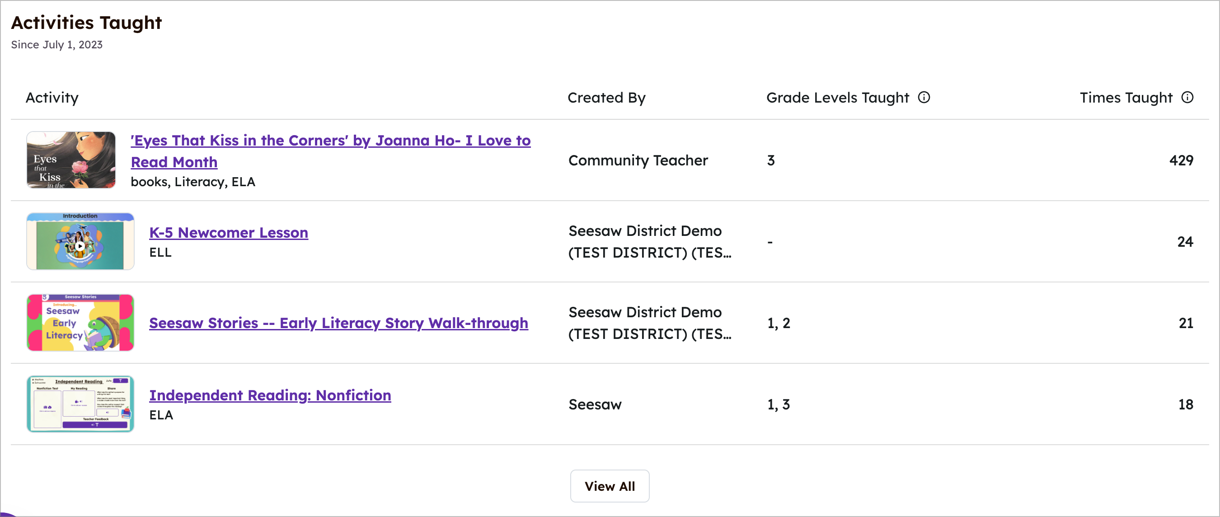Click the Community Teacher creator text

click(x=638, y=160)
